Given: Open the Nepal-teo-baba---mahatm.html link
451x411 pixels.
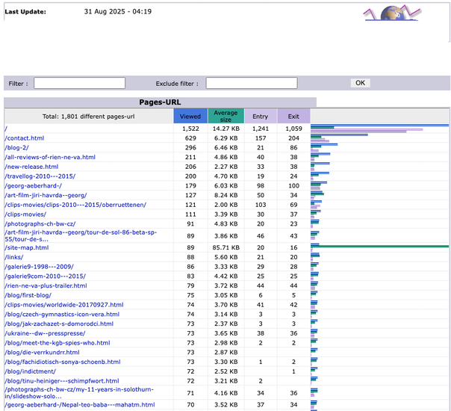Looking at the screenshot, I should [x=80, y=404].
